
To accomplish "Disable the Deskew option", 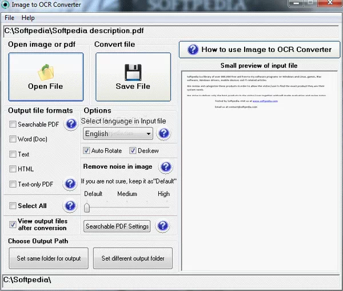I will click(133, 150).
